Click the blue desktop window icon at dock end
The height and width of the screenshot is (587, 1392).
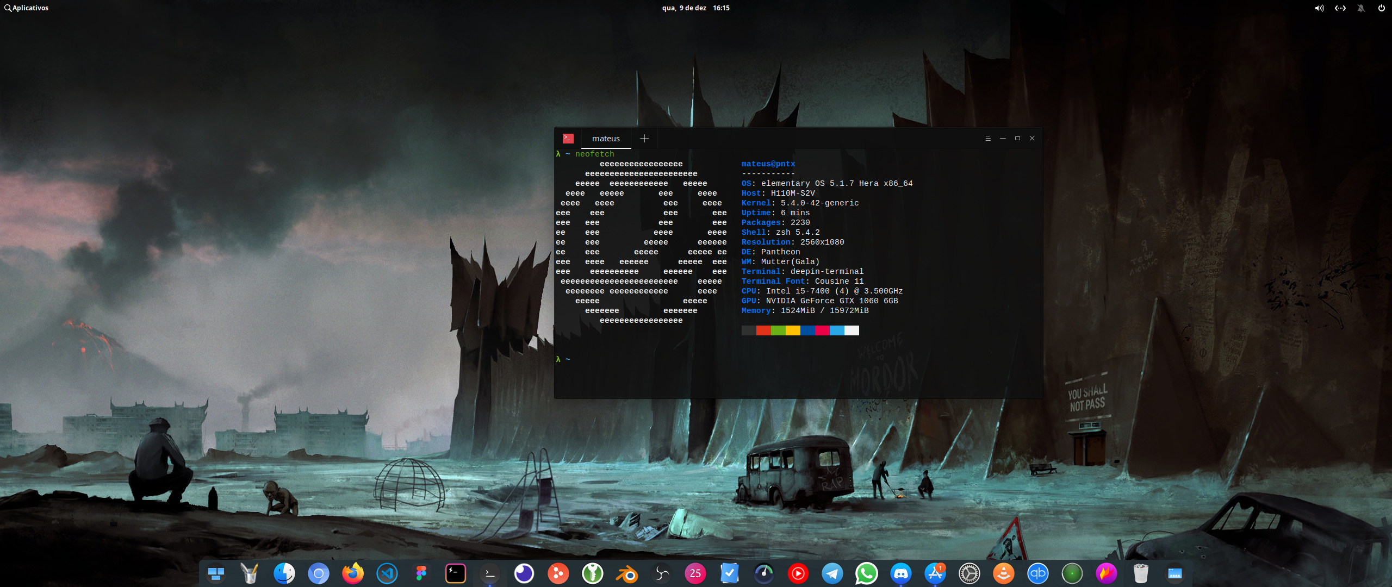point(1175,573)
